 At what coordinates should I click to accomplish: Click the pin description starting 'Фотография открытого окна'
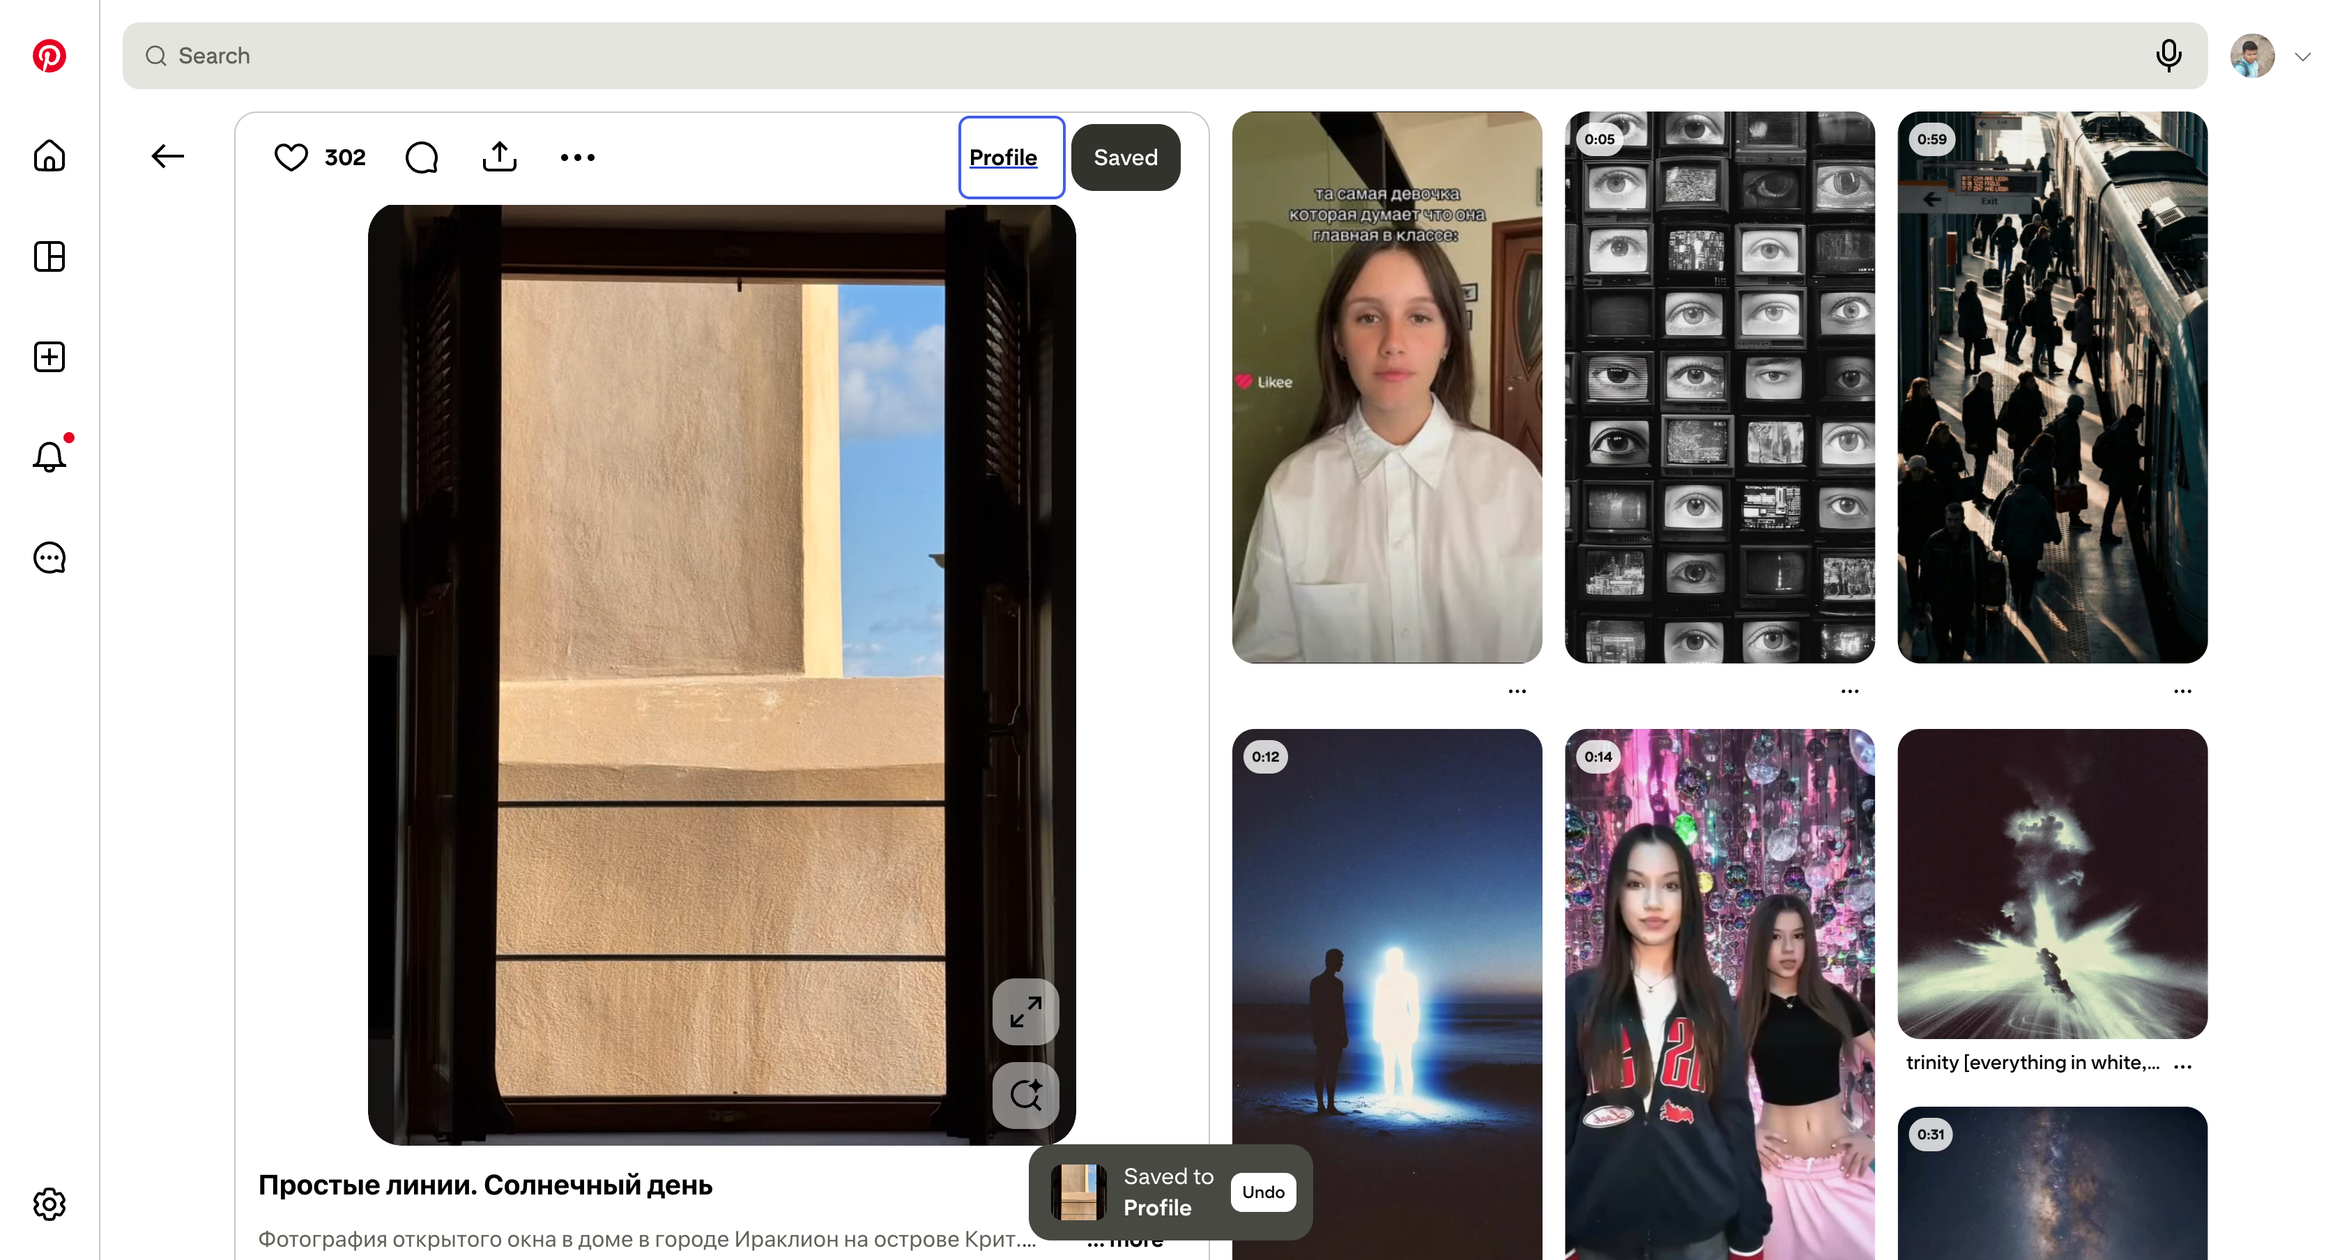tap(648, 1239)
